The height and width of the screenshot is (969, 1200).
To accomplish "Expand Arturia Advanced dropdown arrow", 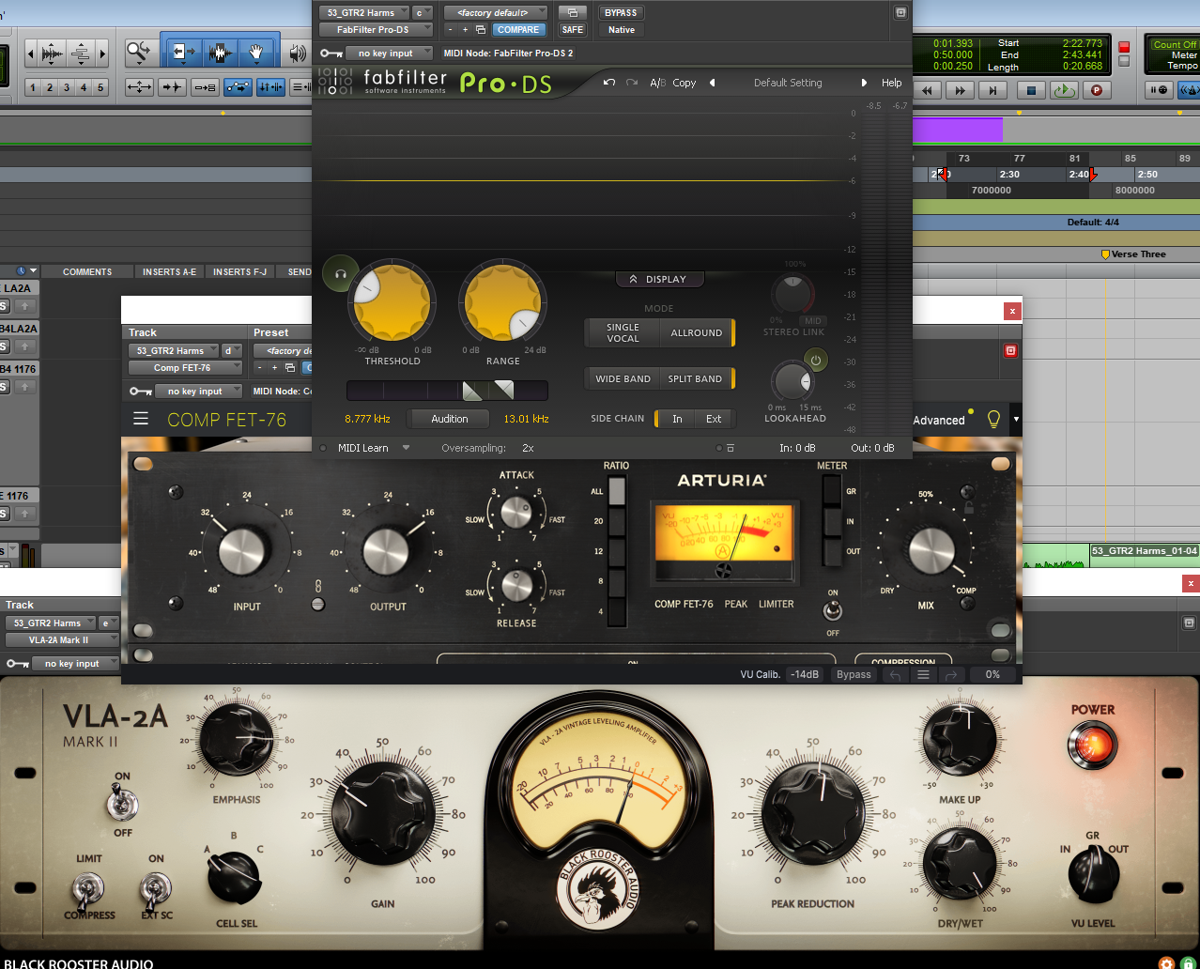I will coord(1015,419).
